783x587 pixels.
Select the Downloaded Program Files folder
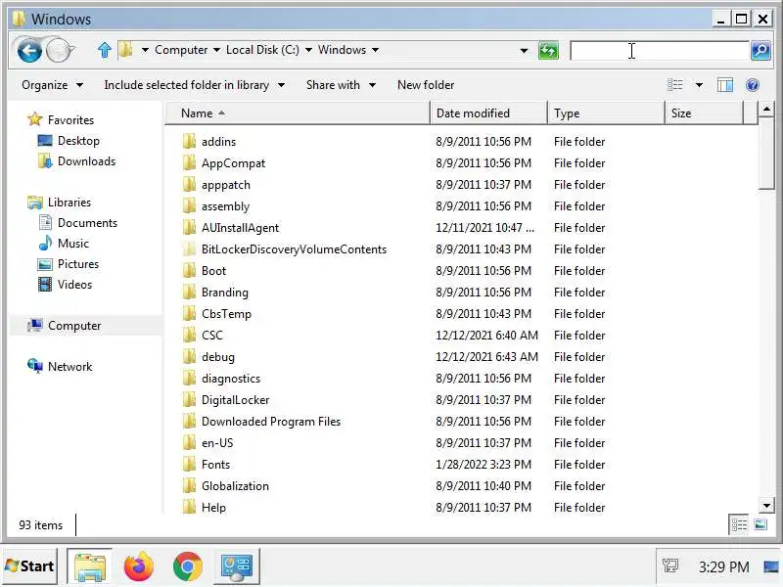pyautogui.click(x=271, y=422)
